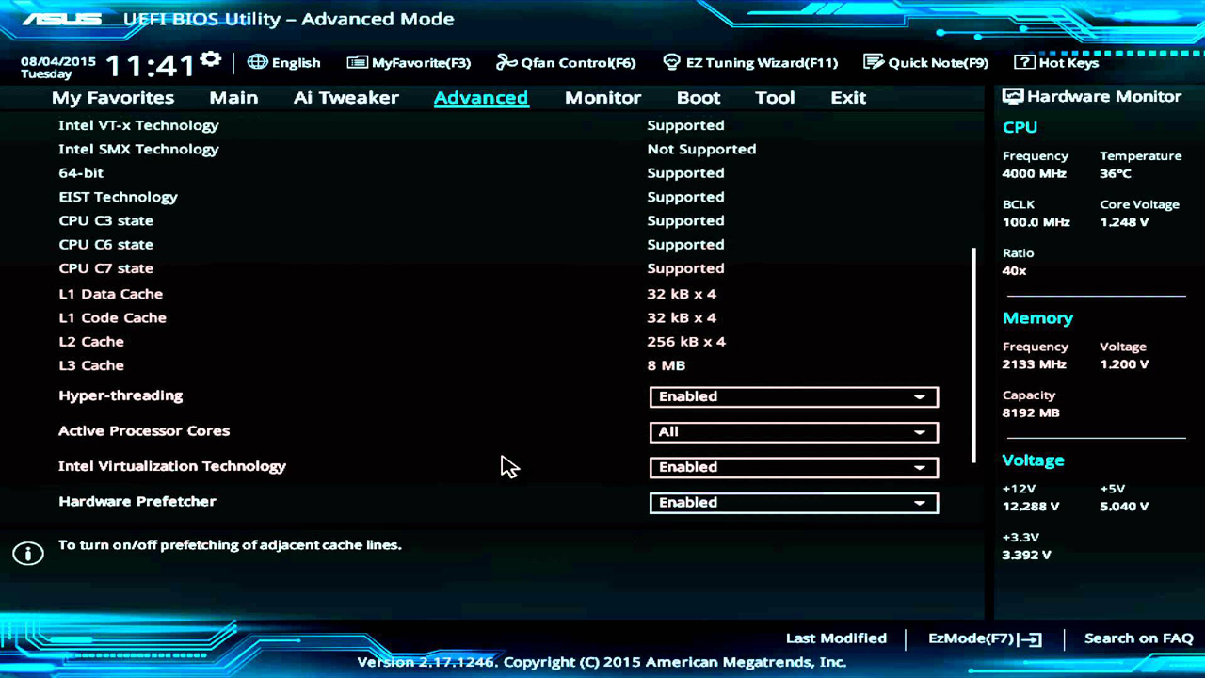The image size is (1205, 678).
Task: Click the EIST Technology label
Action: point(118,197)
